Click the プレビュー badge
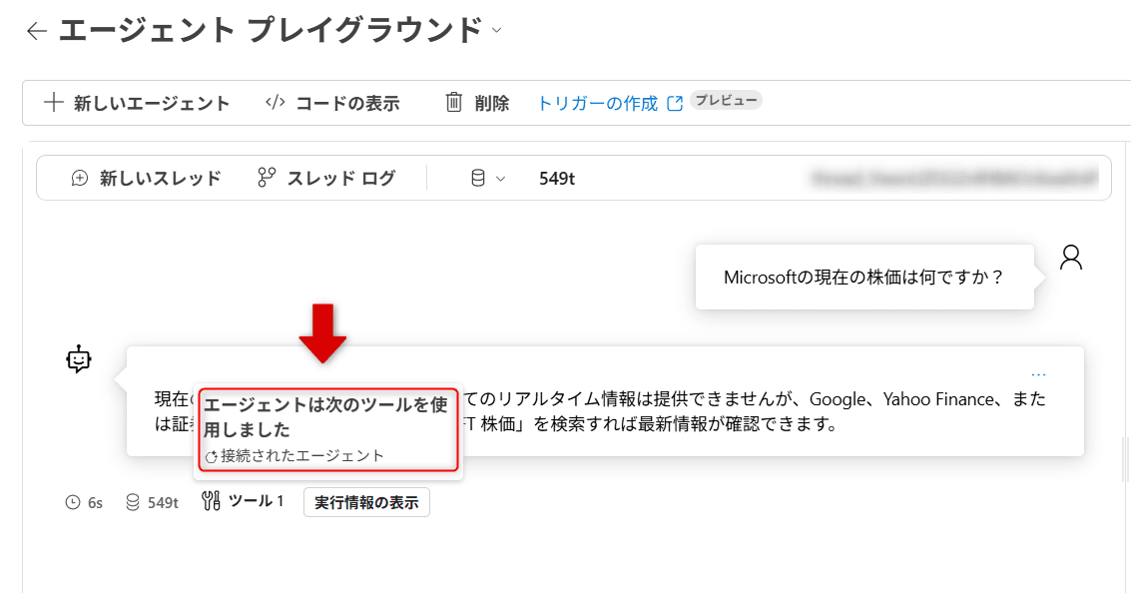The width and height of the screenshot is (1131, 593). tap(726, 101)
